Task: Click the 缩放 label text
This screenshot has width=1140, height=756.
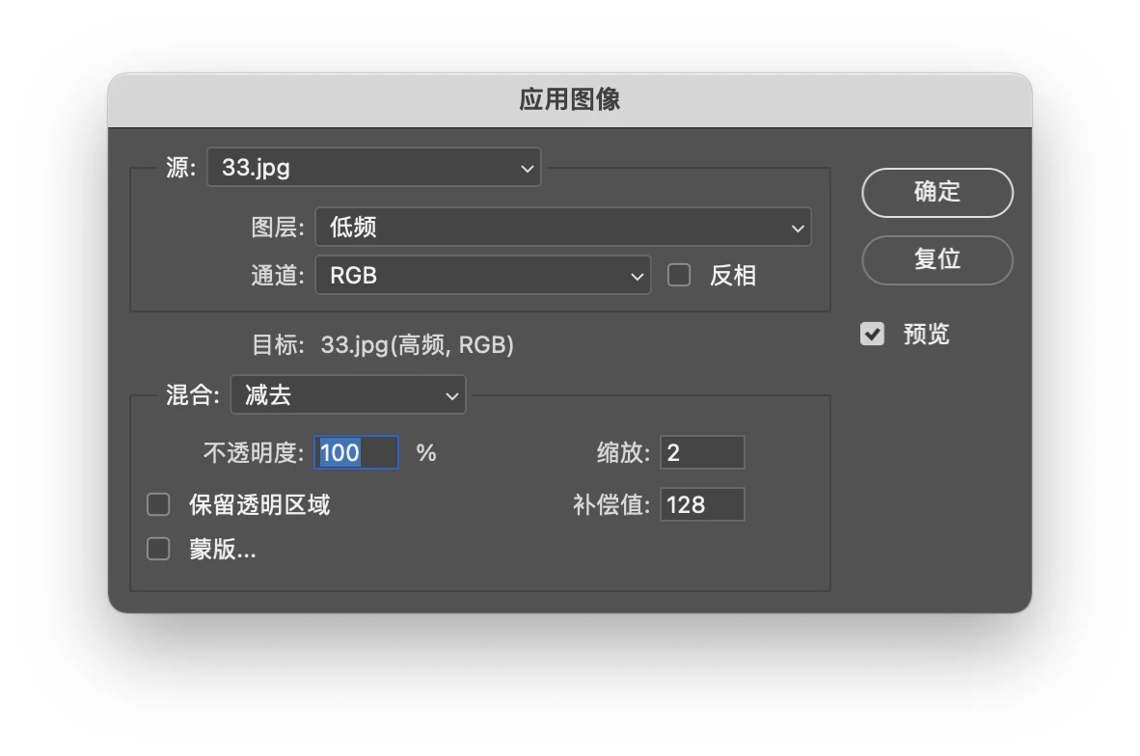Action: pyautogui.click(x=623, y=452)
